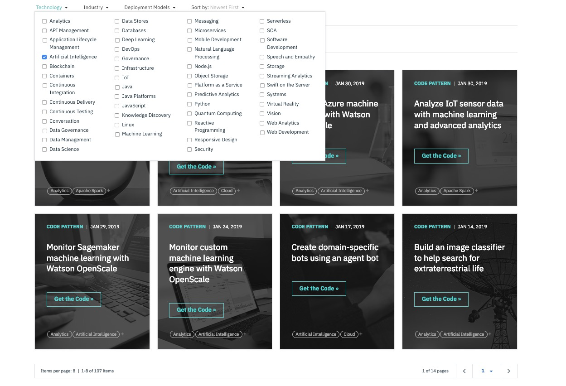Open the page number selector dropdown
Screen dimensions: 566x386
[487, 371]
